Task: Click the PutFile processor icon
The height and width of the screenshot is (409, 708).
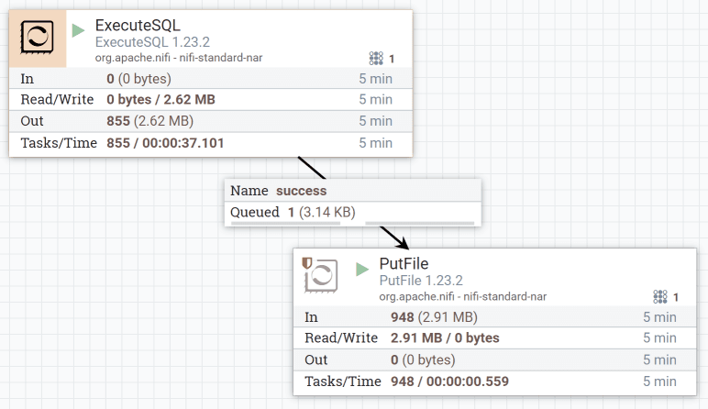Action: point(322,275)
